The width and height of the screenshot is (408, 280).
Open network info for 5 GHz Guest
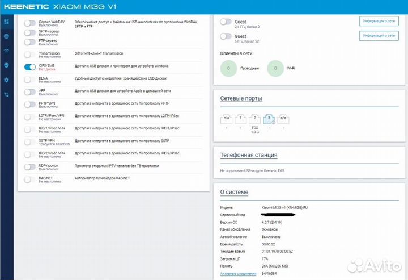382,36
